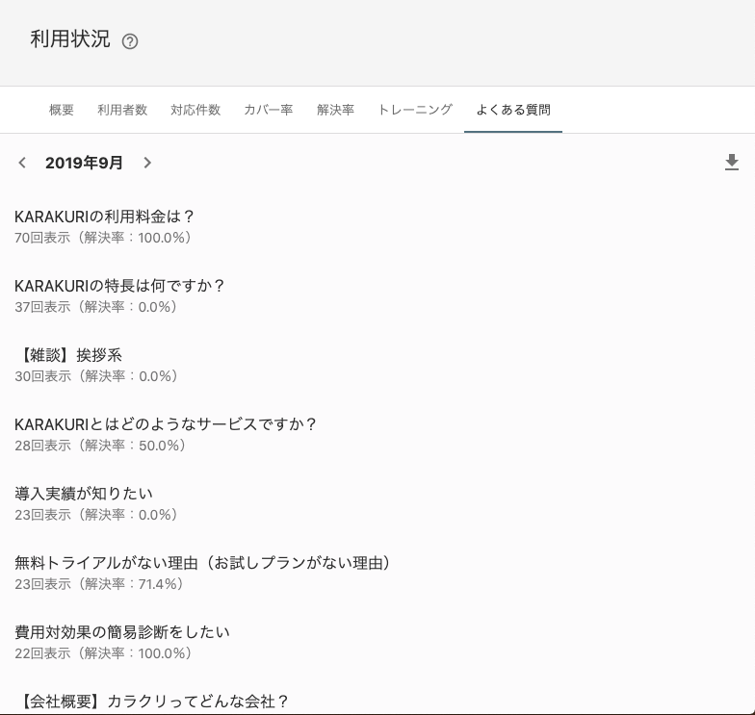Switch to the 概要 tab
The height and width of the screenshot is (715, 755).
click(62, 110)
